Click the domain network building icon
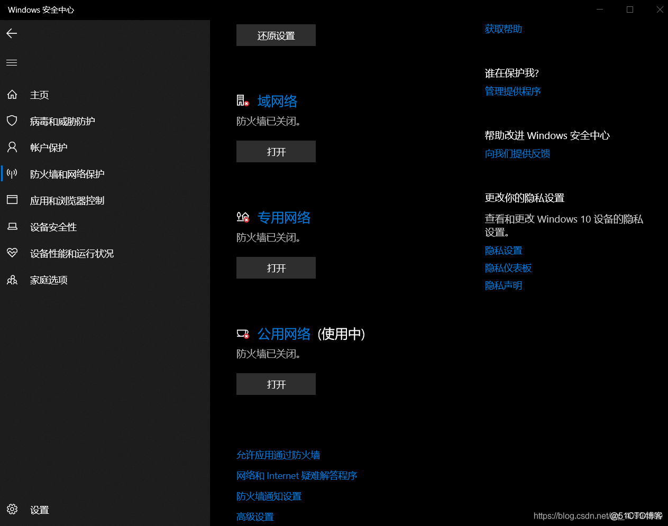668x526 pixels. [x=242, y=100]
